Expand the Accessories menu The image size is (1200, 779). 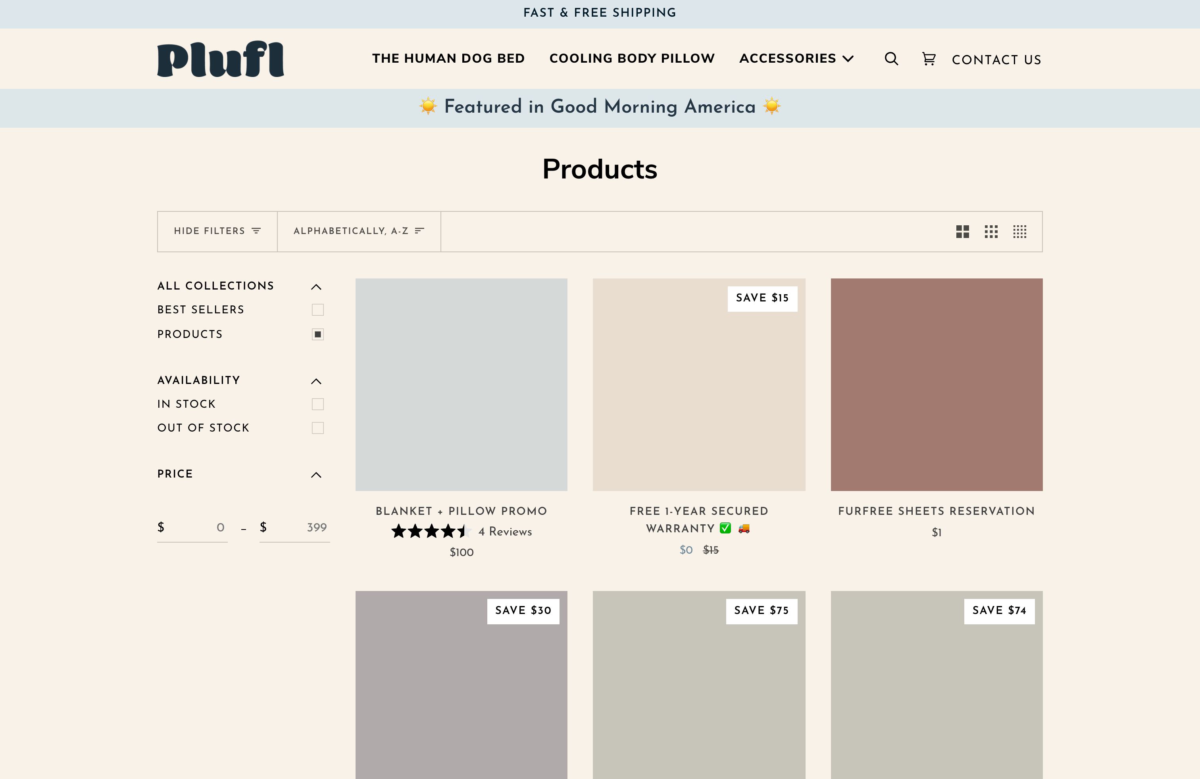coord(796,58)
